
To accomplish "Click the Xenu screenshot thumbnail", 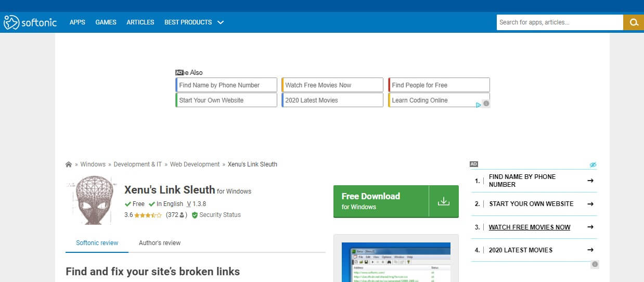I will (x=396, y=262).
